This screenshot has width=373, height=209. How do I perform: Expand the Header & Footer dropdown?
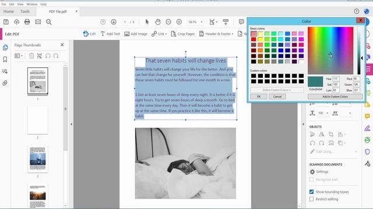pos(233,34)
